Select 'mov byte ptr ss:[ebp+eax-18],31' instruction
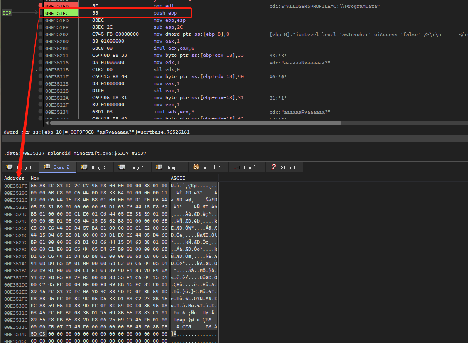 (198, 98)
